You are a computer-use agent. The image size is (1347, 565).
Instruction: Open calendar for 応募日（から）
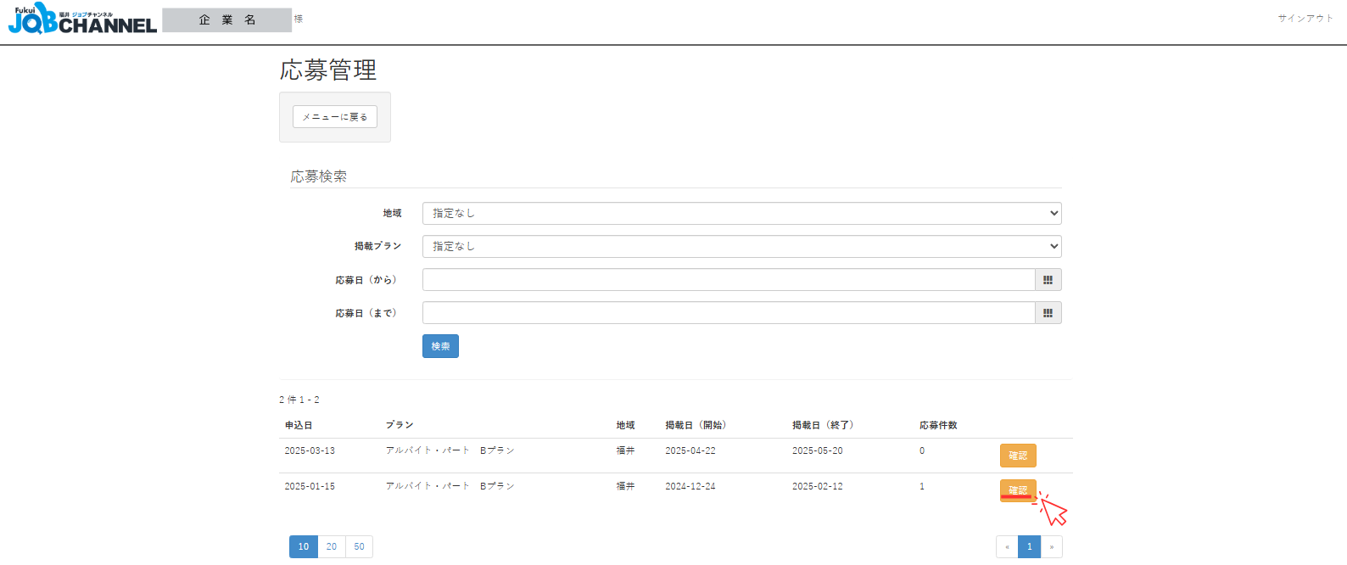click(1048, 280)
